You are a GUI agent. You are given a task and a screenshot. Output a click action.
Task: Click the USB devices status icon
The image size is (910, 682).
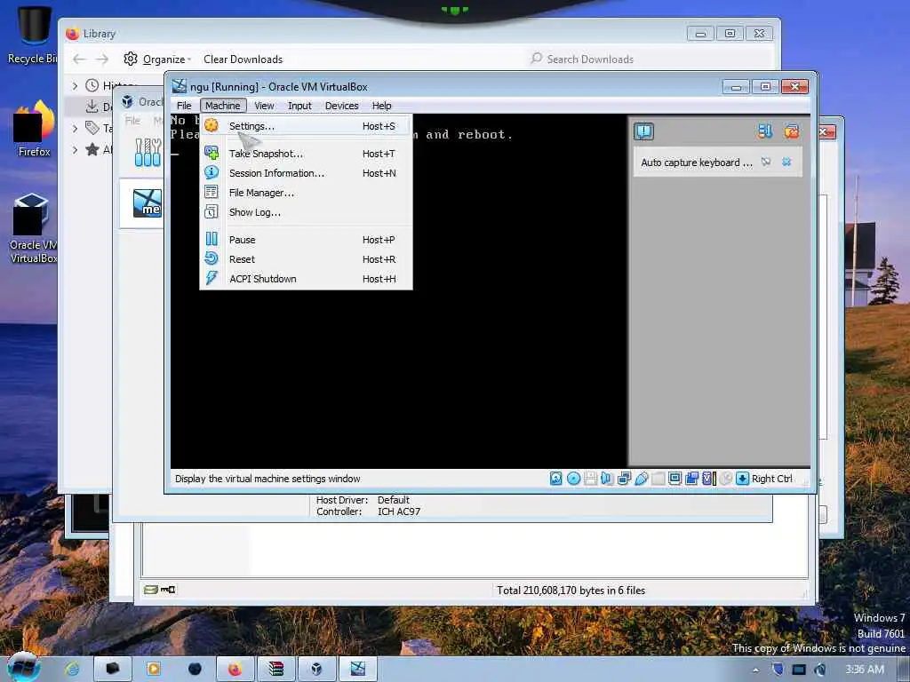642,479
